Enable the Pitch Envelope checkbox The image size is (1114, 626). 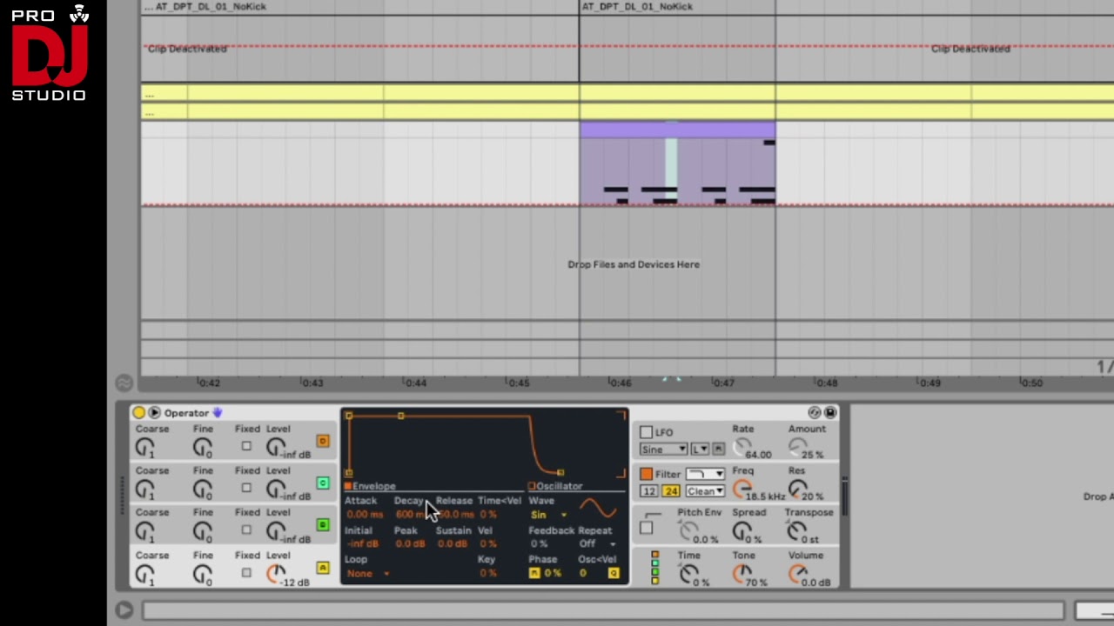646,528
